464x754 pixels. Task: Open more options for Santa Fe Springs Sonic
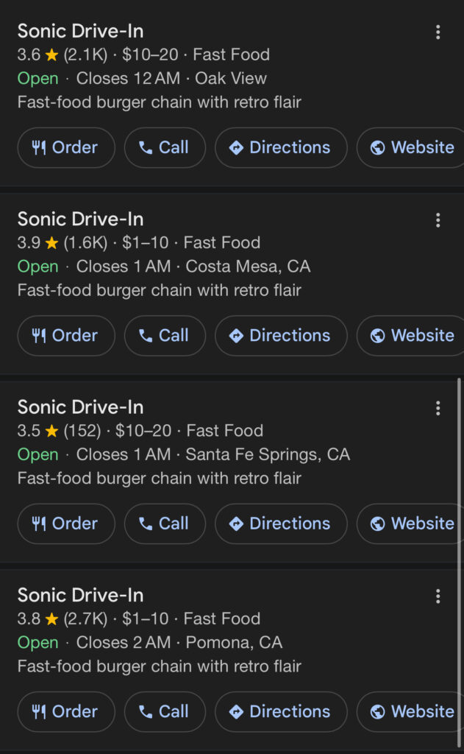click(438, 408)
